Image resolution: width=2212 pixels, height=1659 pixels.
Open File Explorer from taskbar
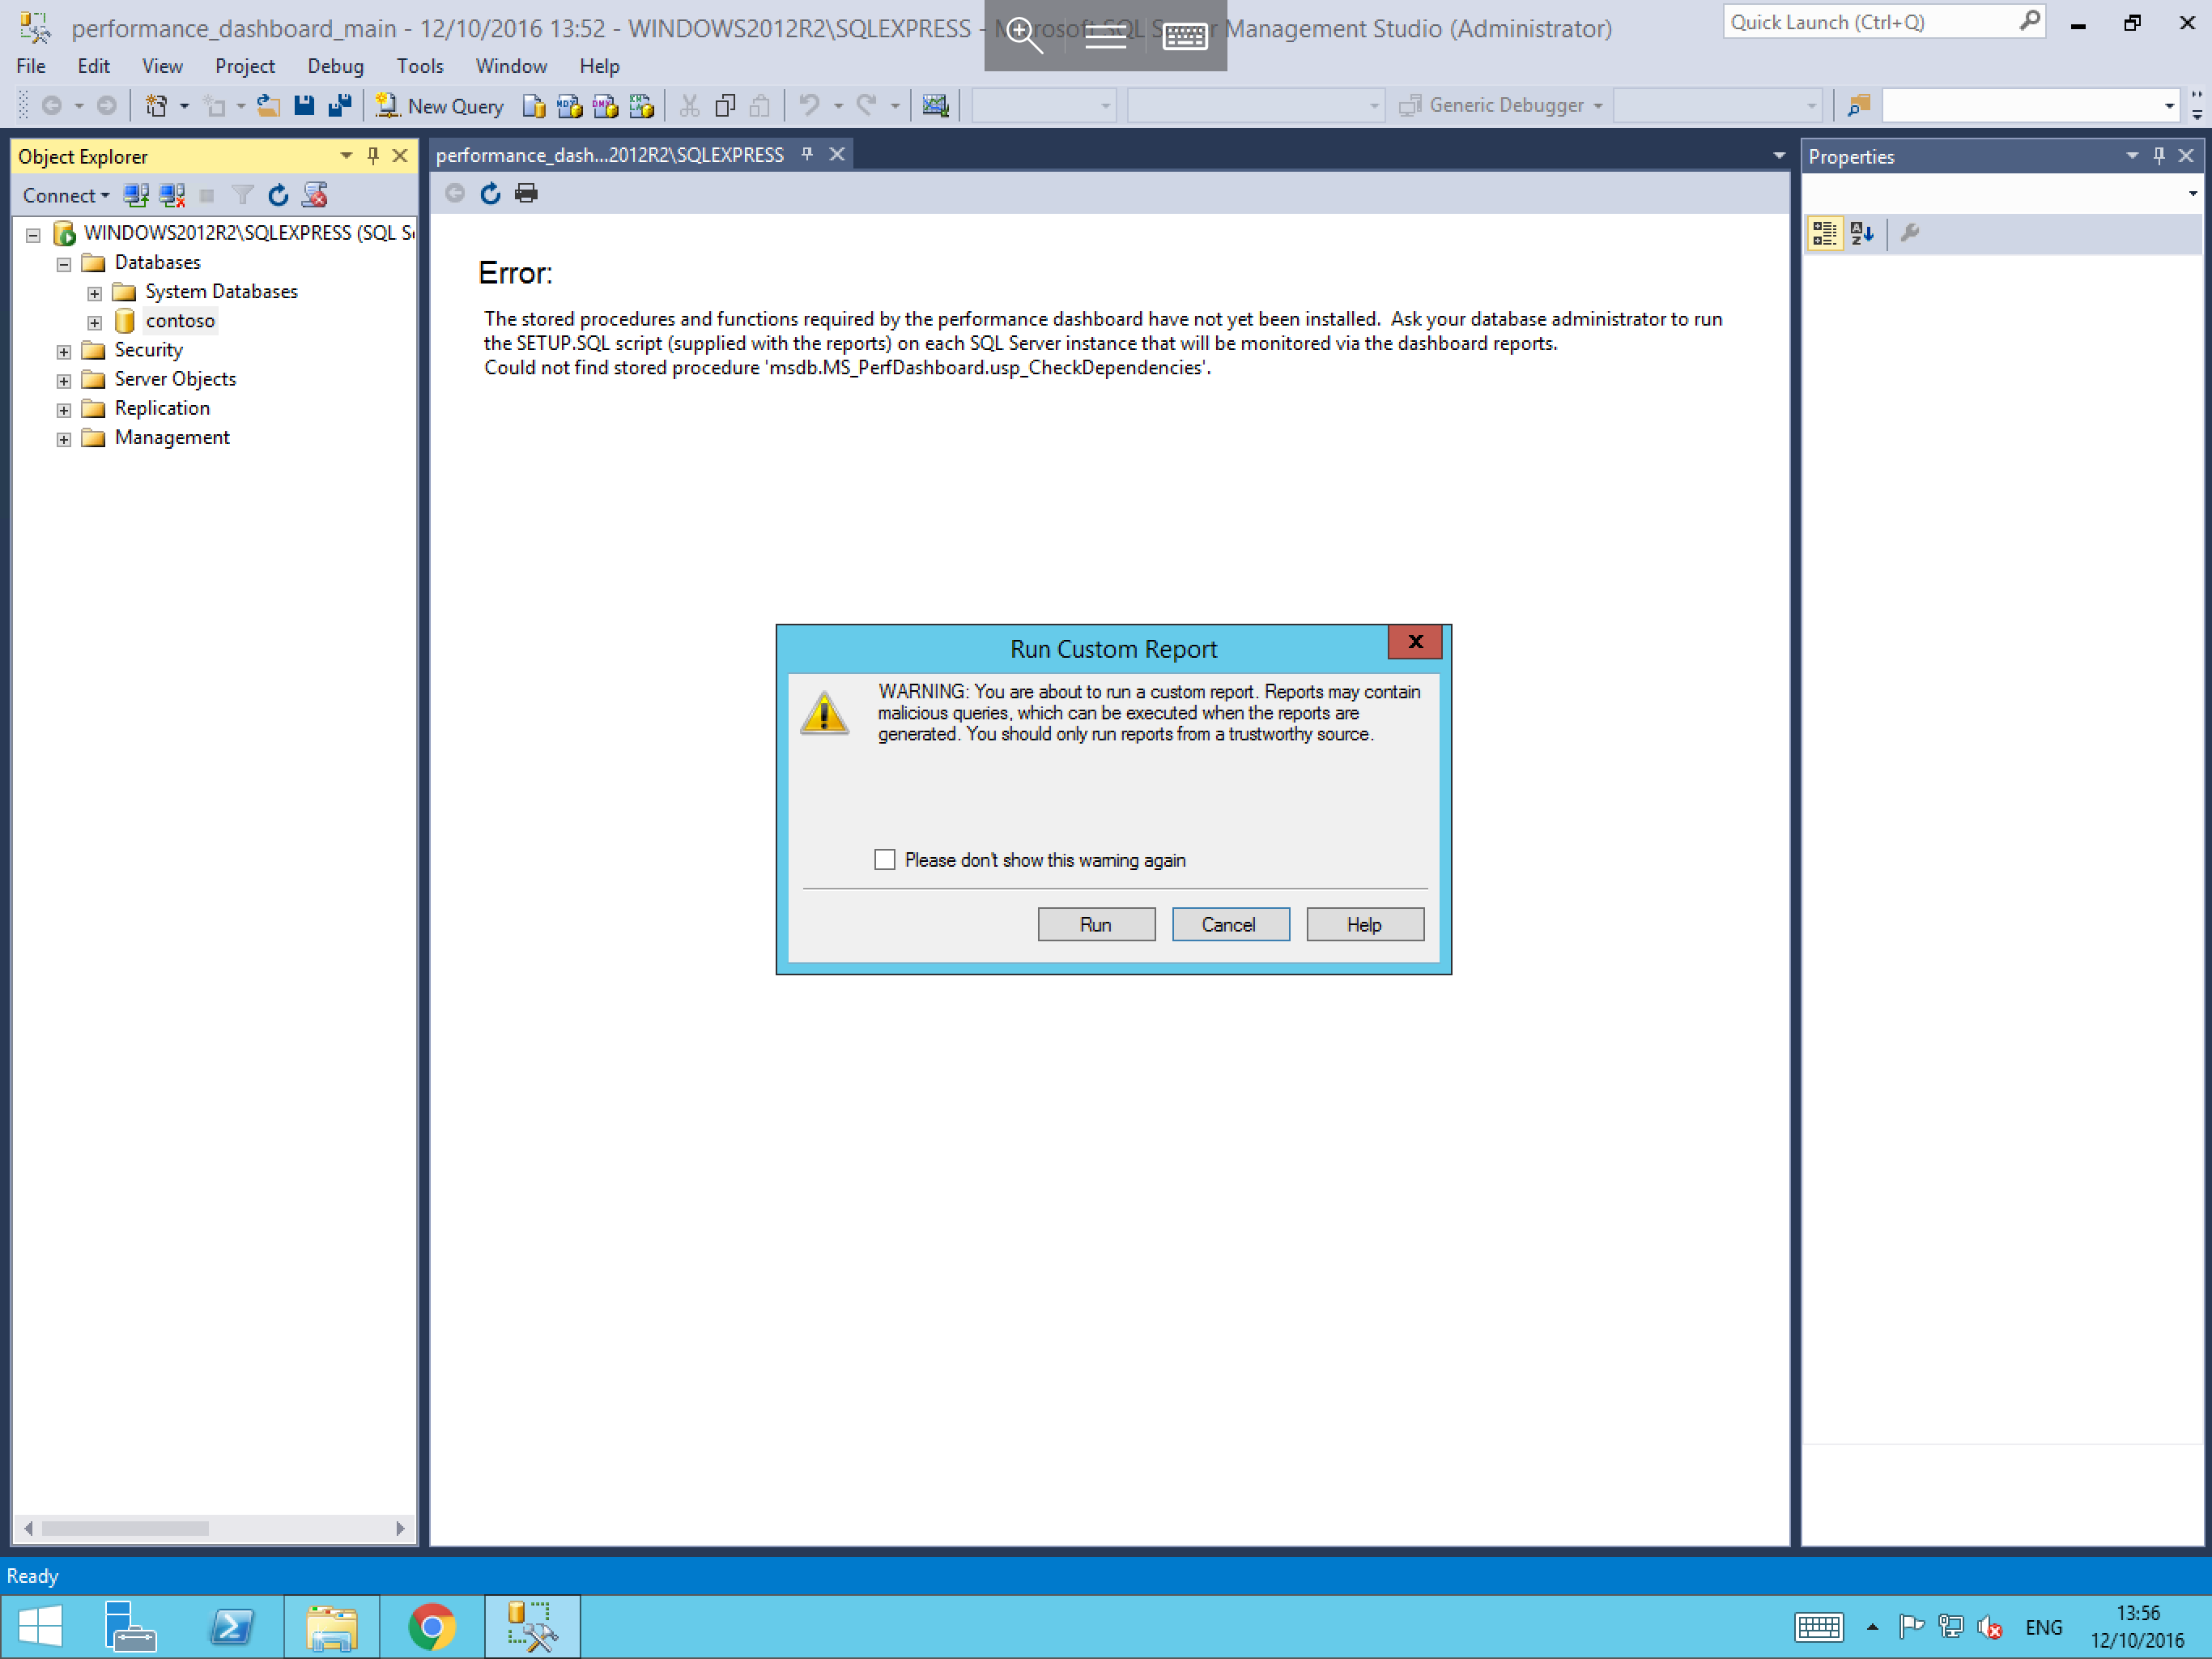tap(332, 1626)
